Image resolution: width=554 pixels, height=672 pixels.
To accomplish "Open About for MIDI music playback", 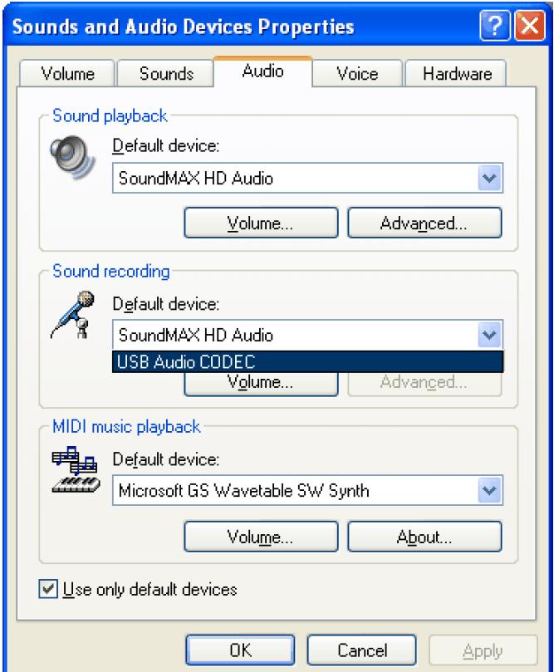I will coord(424,537).
